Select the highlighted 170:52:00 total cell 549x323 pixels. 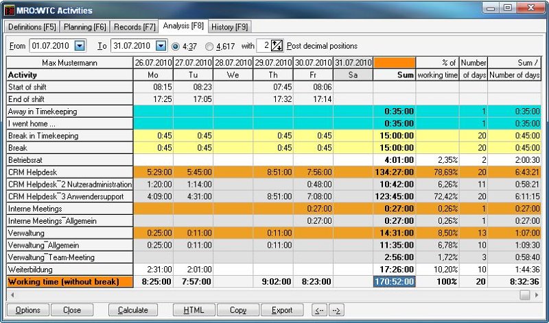tap(394, 281)
